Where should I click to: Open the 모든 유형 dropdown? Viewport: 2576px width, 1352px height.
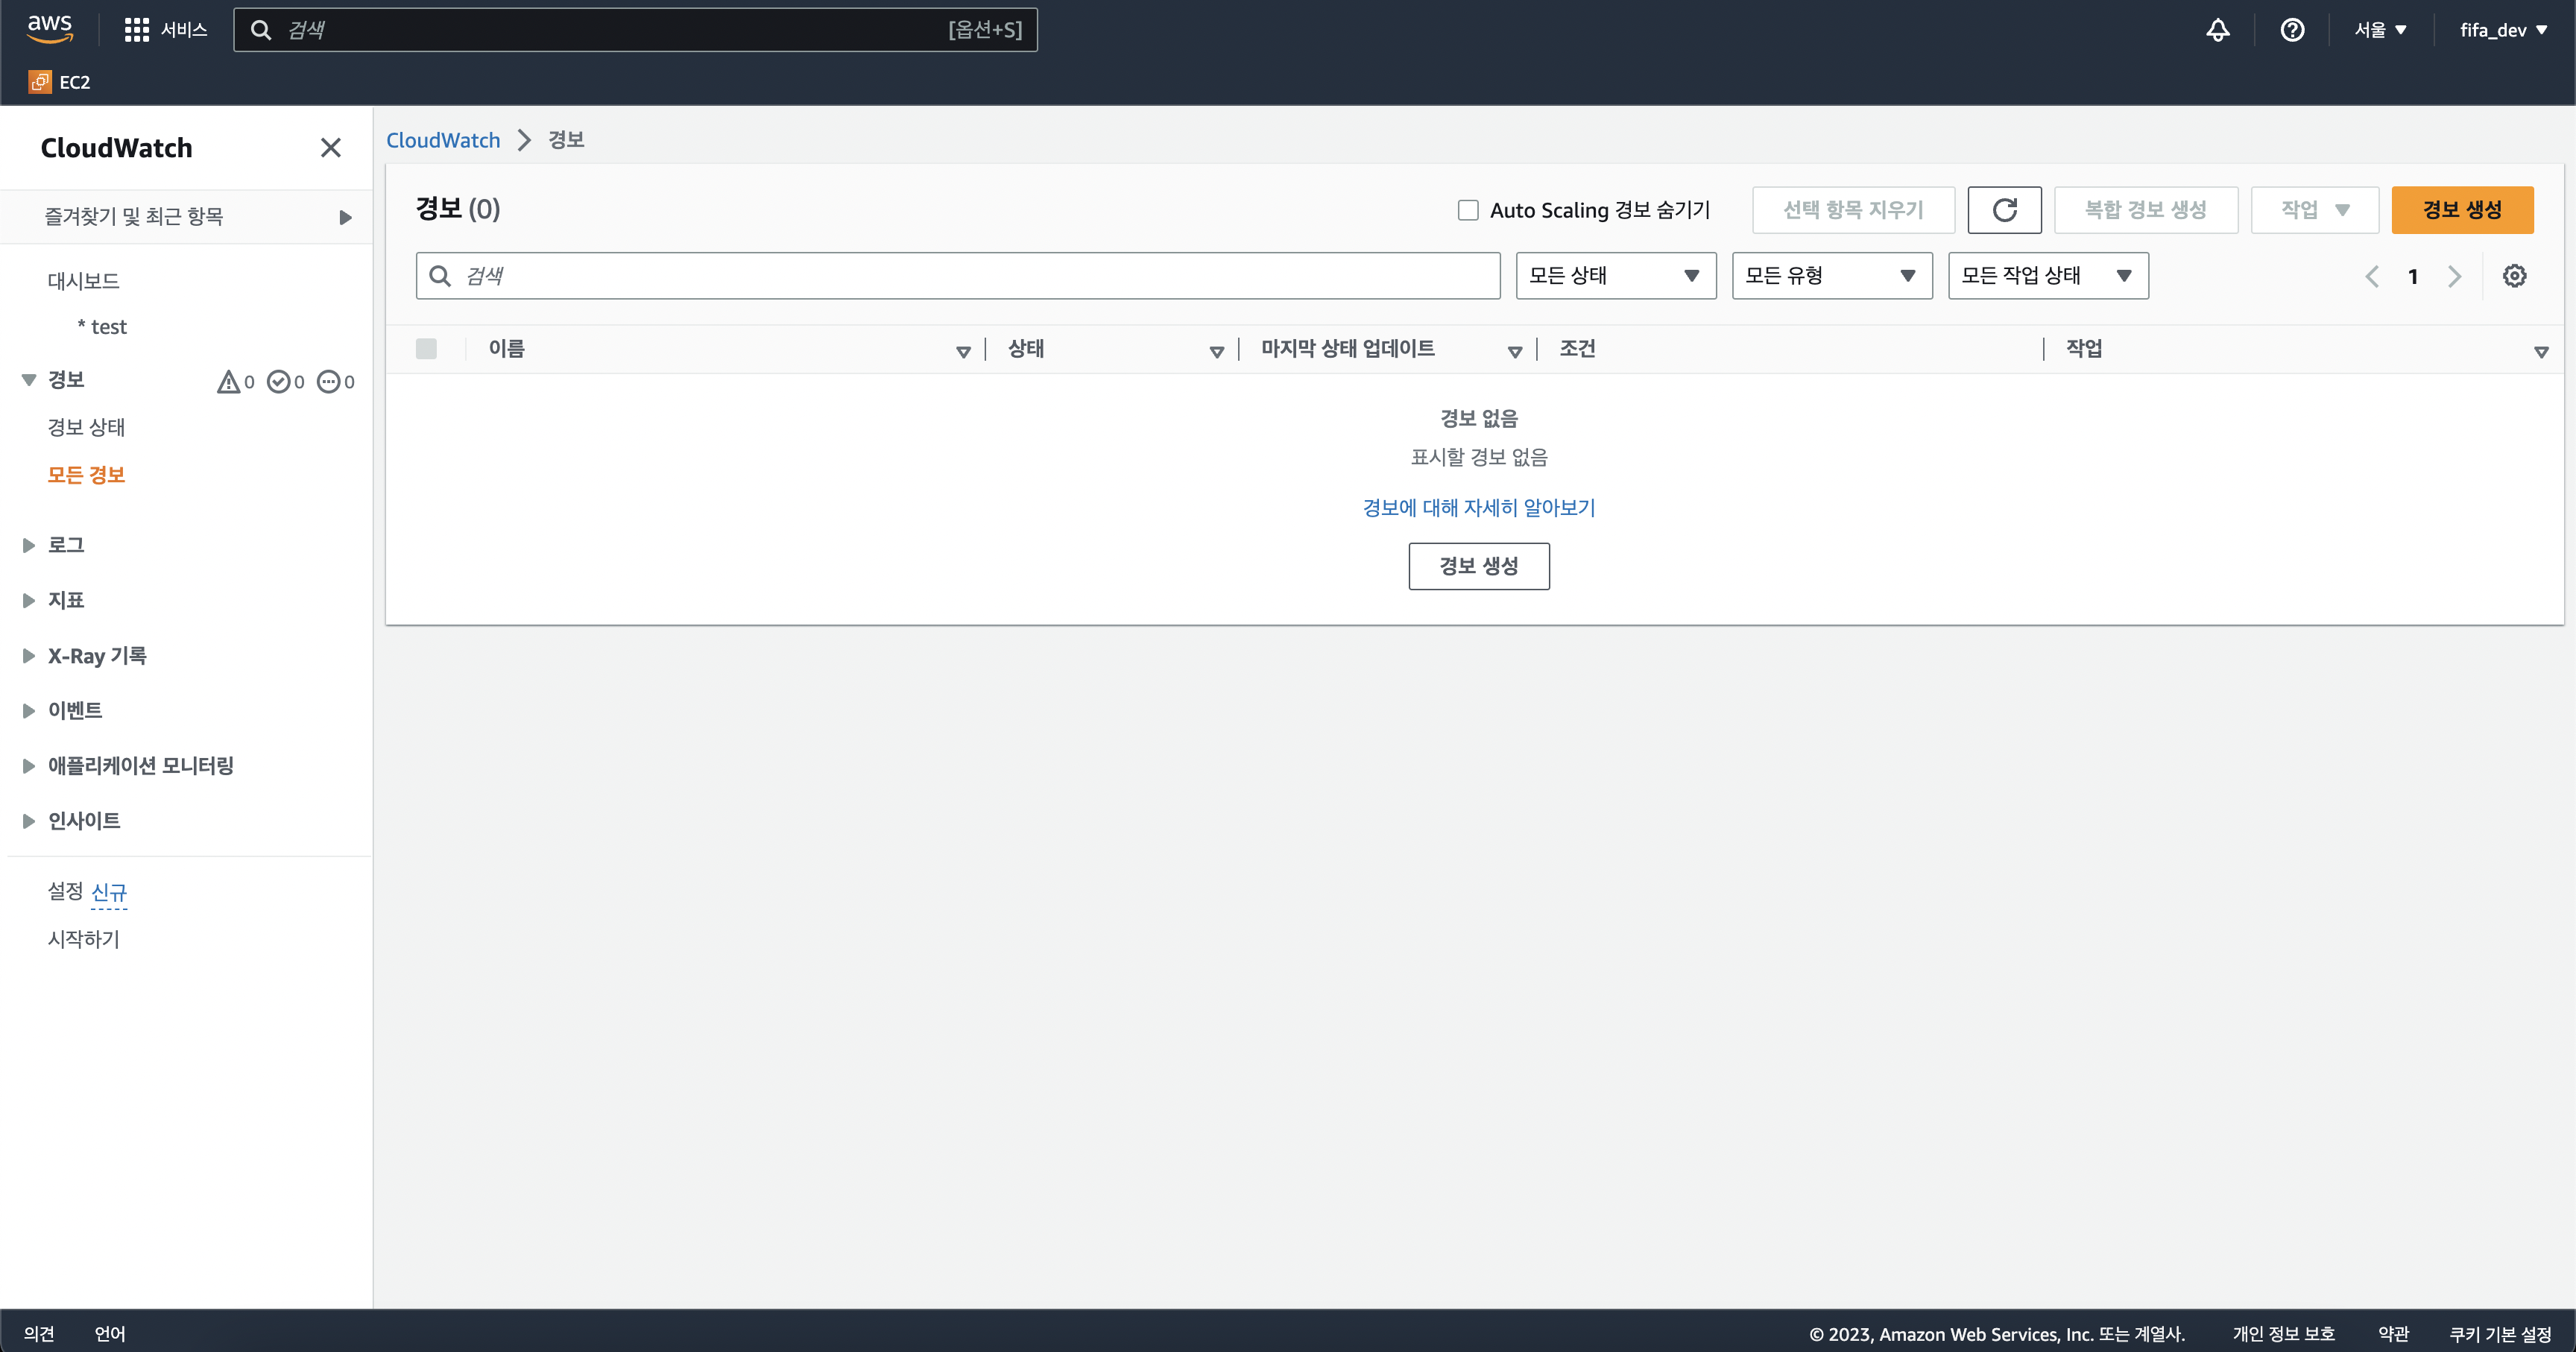pyautogui.click(x=1831, y=276)
